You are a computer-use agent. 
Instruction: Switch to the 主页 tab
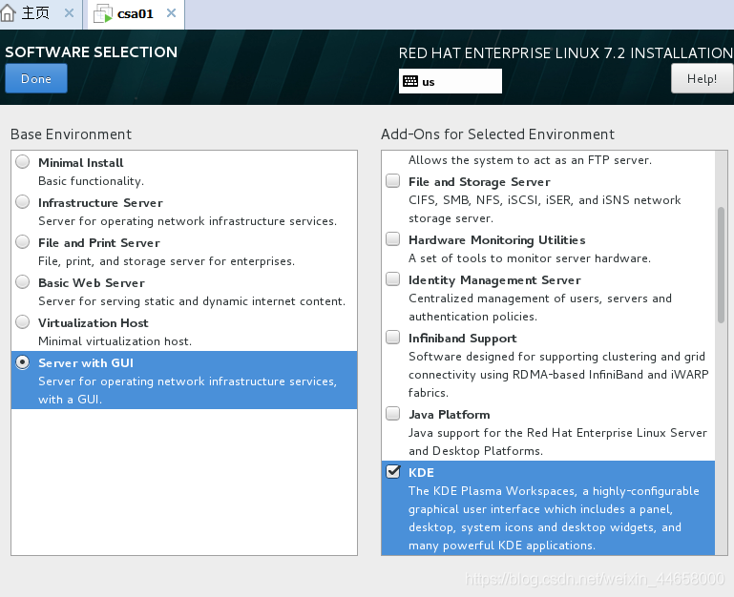tap(35, 13)
